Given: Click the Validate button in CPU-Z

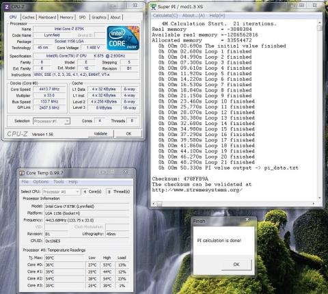Looking at the screenshot, I should pos(100,134).
